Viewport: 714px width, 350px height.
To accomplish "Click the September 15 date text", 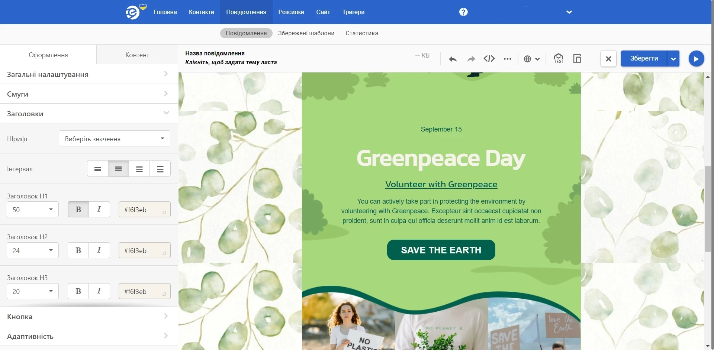I will point(441,129).
